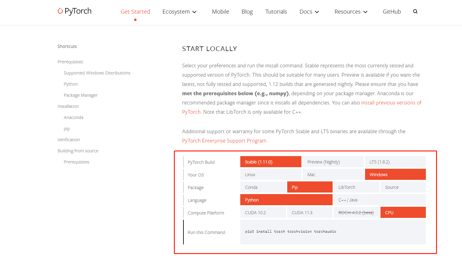Screen dimensions: 462x263
Task: Click the Language row label
Action: tap(197, 200)
